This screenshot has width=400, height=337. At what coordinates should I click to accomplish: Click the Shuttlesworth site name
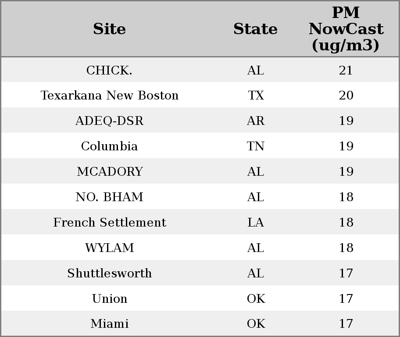(x=109, y=273)
